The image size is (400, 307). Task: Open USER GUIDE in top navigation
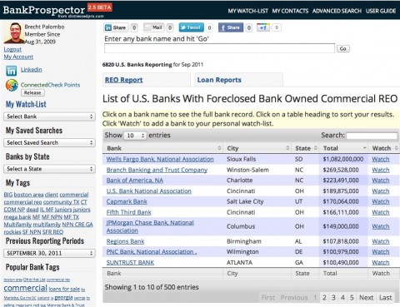coord(381,11)
